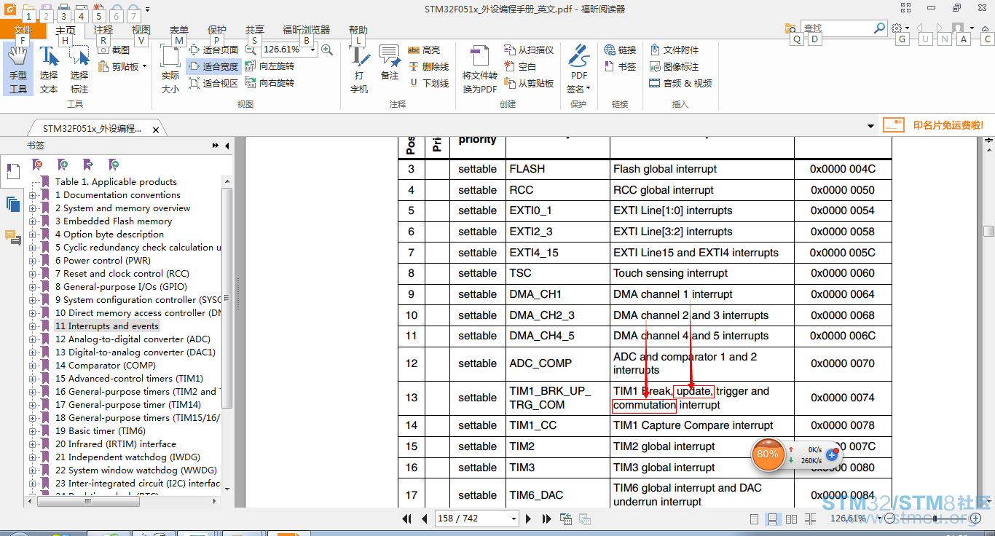Expand the '6 Power control (PWR)' bookmark
The width and height of the screenshot is (995, 536).
[x=33, y=261]
